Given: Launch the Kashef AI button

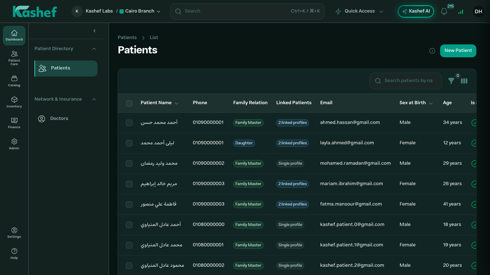Looking at the screenshot, I should [x=416, y=11].
